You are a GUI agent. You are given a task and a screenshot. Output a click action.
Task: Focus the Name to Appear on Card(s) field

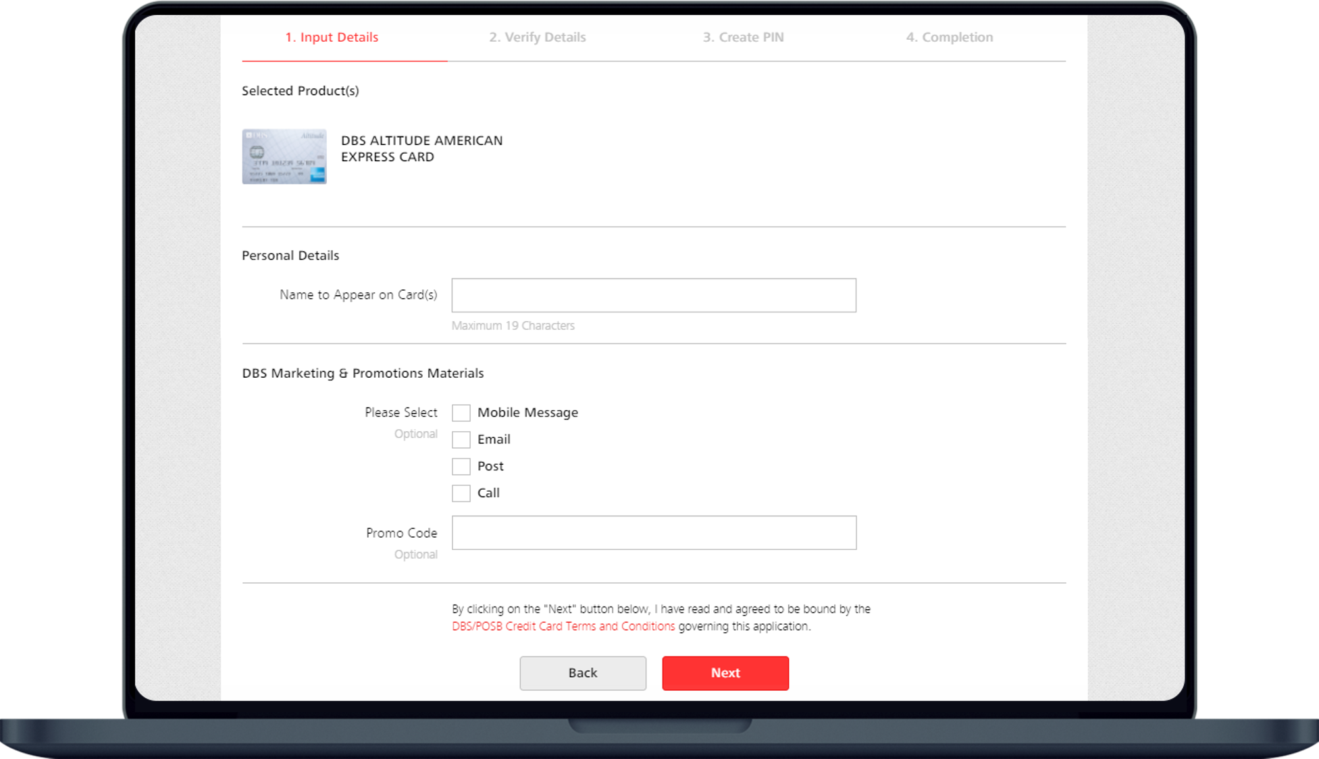pos(654,296)
